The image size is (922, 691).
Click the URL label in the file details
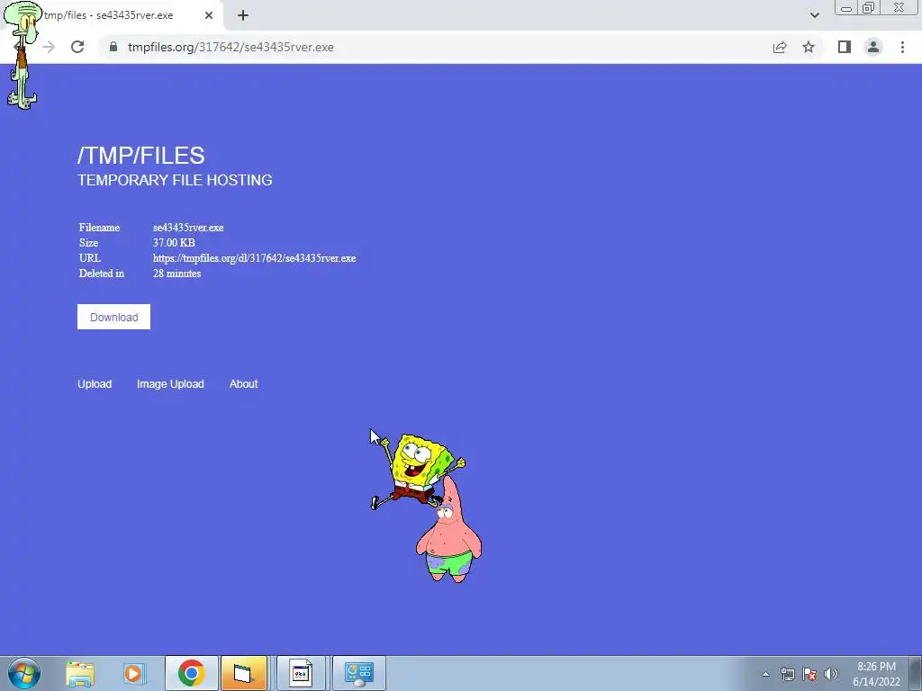[90, 258]
